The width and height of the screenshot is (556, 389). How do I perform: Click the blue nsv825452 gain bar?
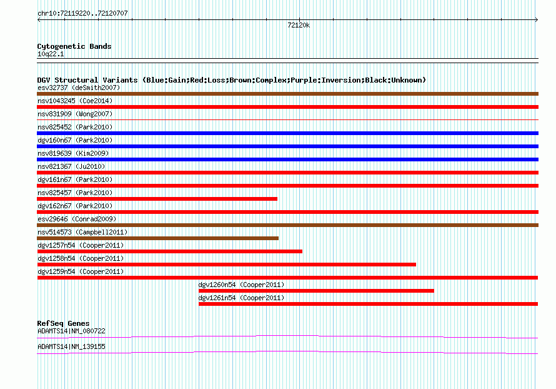(287, 133)
